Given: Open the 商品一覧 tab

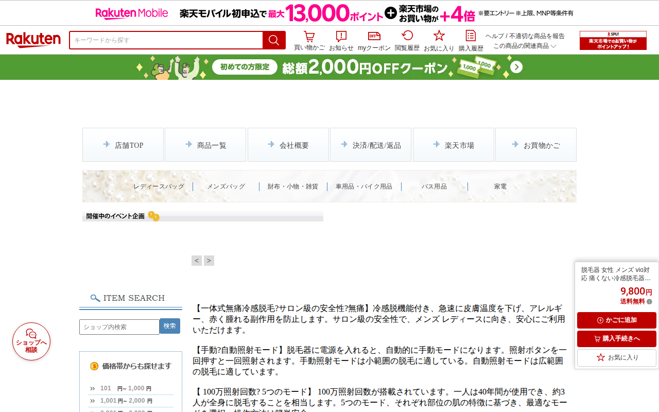Looking at the screenshot, I should click(206, 145).
